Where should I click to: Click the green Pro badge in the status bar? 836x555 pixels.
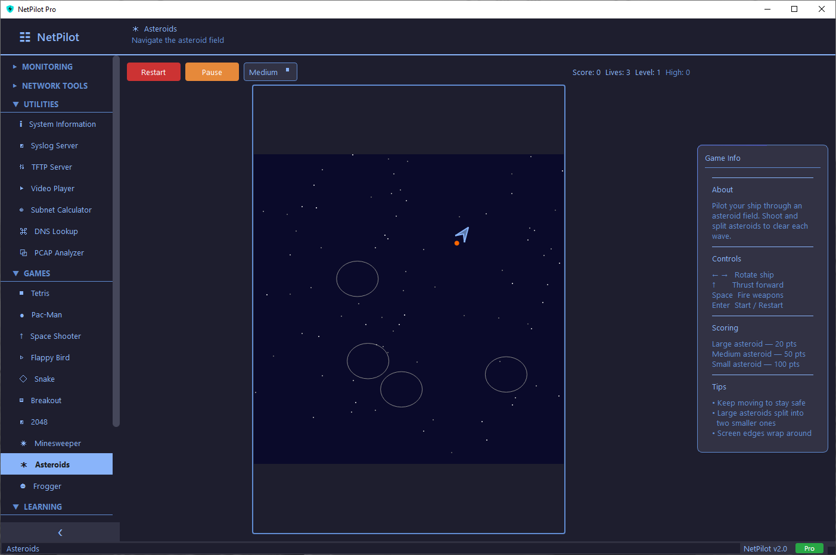click(809, 548)
